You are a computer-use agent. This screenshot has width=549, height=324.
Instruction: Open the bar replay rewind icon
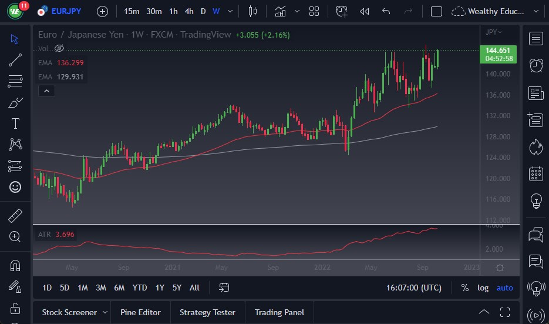(x=365, y=11)
